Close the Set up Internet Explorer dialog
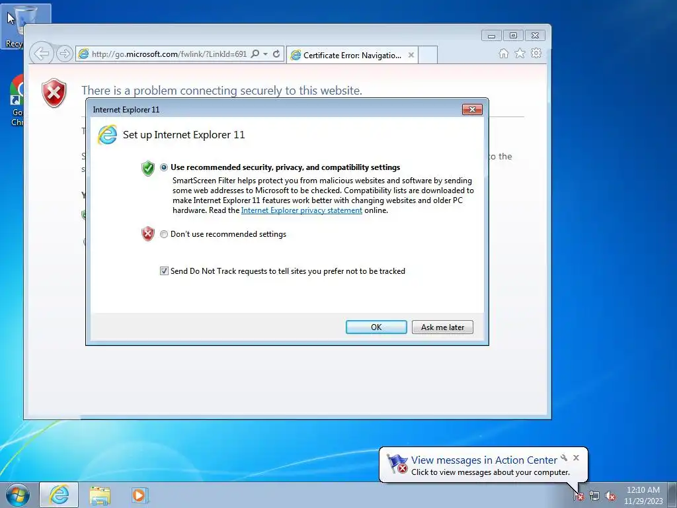This screenshot has width=677, height=508. pyautogui.click(x=472, y=109)
